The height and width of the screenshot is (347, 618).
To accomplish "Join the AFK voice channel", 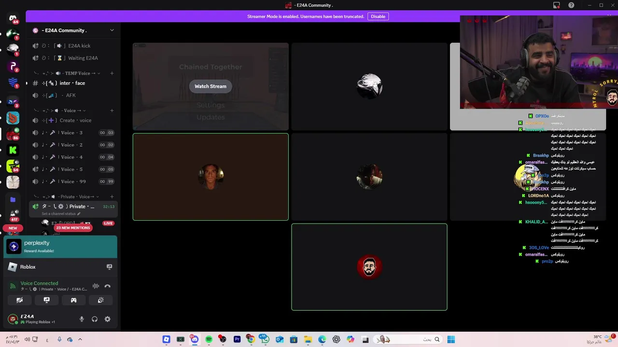I will click(x=73, y=95).
